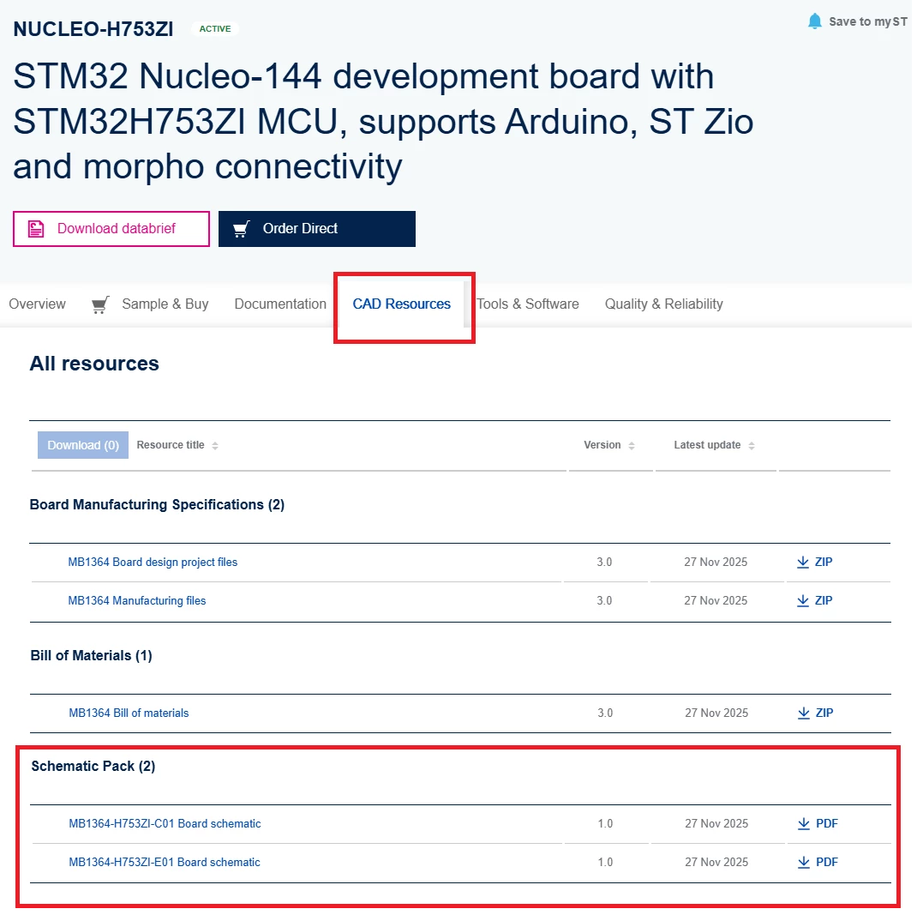Switch to the Documentation tab
Image resolution: width=917 pixels, height=921 pixels.
click(280, 304)
